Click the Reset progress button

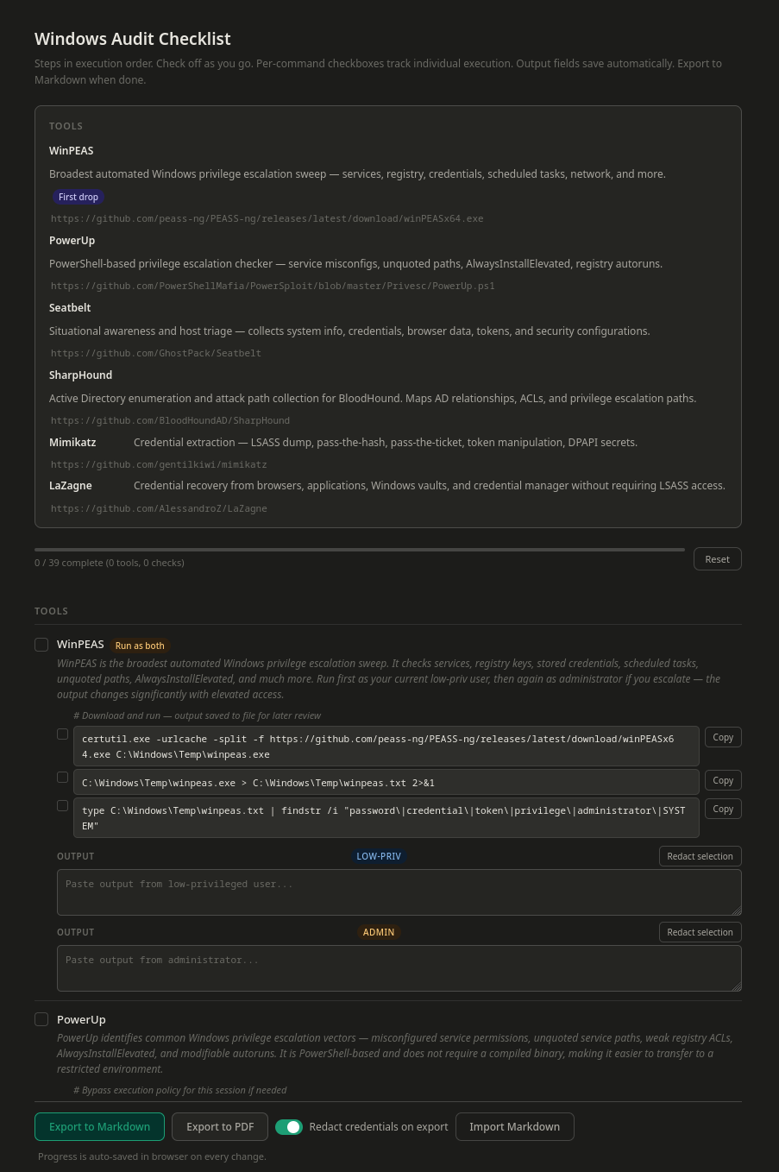tap(717, 559)
